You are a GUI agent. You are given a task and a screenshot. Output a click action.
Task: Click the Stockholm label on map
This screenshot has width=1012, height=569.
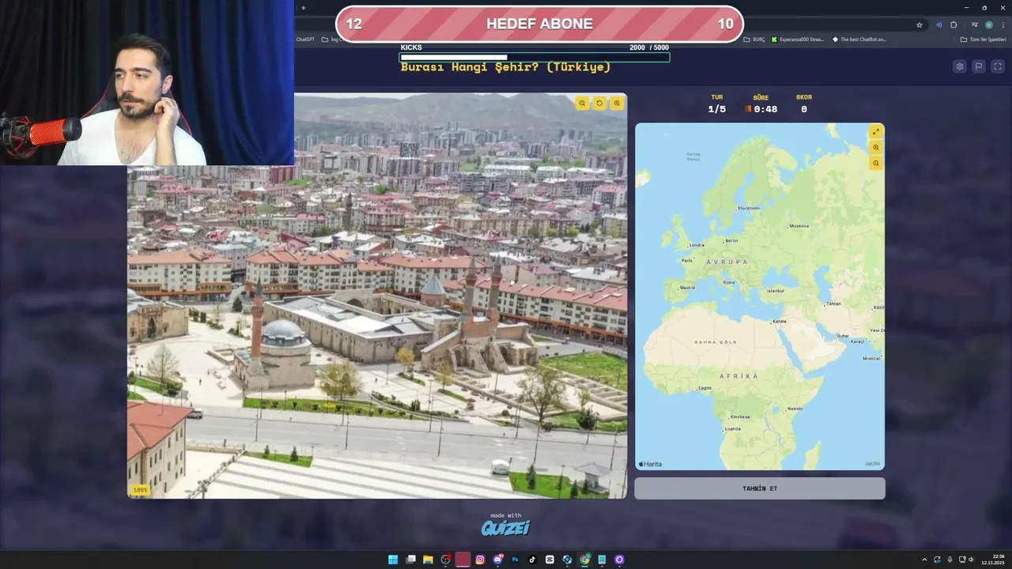(x=749, y=208)
